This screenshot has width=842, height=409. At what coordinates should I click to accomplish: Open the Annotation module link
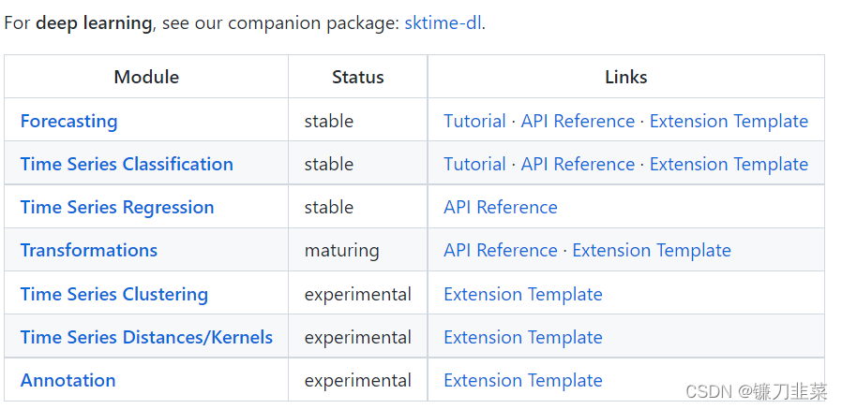(x=68, y=380)
